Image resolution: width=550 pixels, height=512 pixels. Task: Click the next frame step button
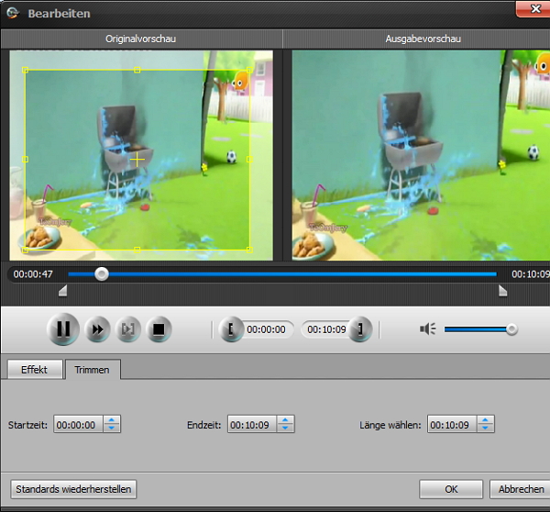click(128, 329)
